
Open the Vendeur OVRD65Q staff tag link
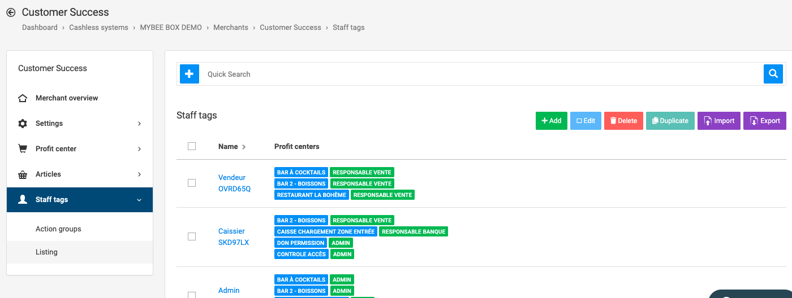pos(234,183)
